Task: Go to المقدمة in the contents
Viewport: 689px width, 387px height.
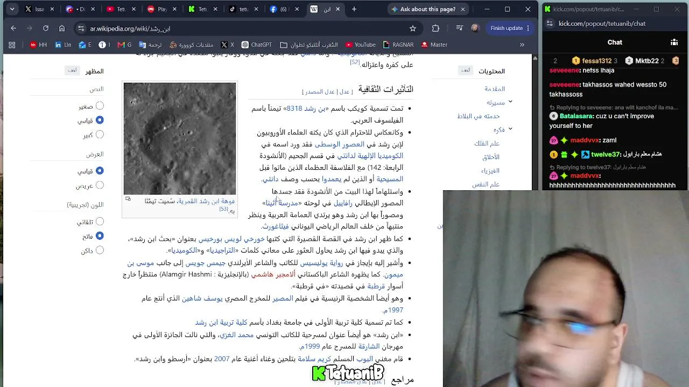Action: point(495,89)
